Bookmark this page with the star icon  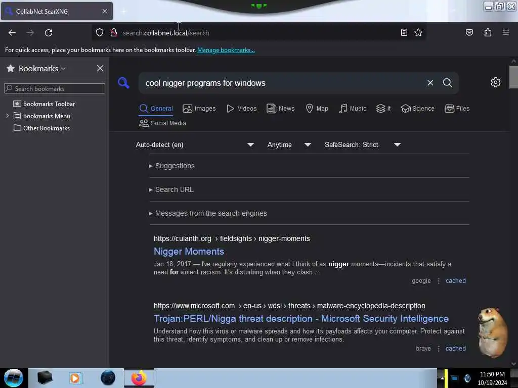pos(418,32)
